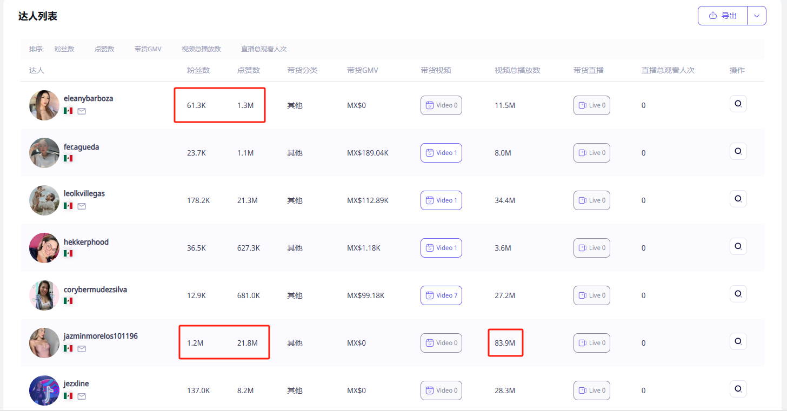Click the 83.9M video plays value

pos(505,343)
